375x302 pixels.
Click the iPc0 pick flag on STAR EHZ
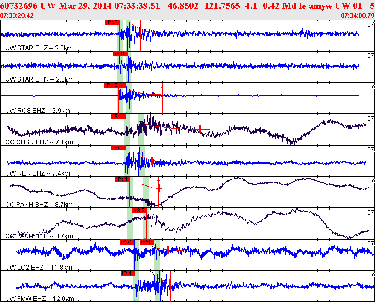(112, 22)
